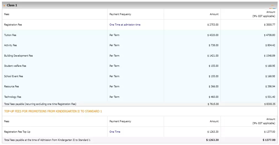Click the Amount (9% GST applicable) top header

(264, 14)
